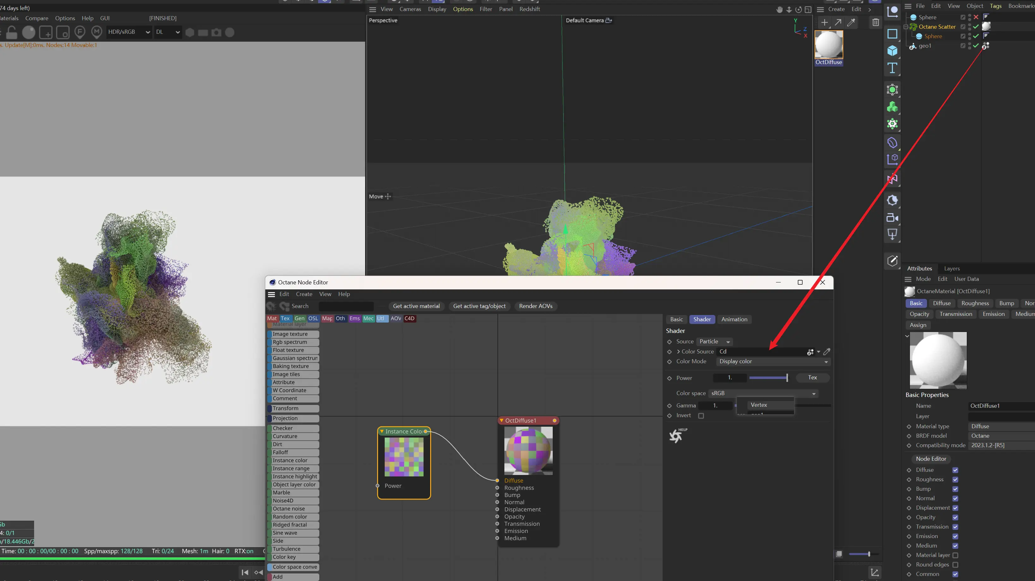1035x581 pixels.
Task: Click the camera snapshot icon in Live Viewer
Action: [216, 32]
